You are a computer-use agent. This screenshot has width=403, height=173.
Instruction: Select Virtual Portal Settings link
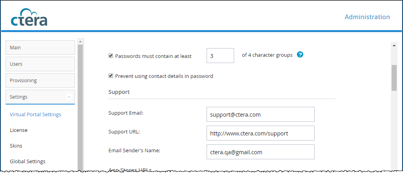(x=35, y=114)
